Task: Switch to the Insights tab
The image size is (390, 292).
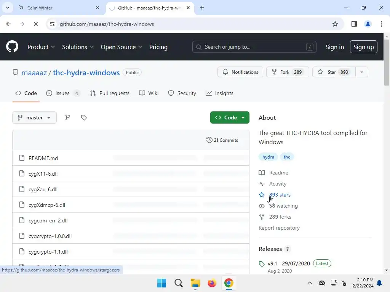Action: tap(219, 94)
